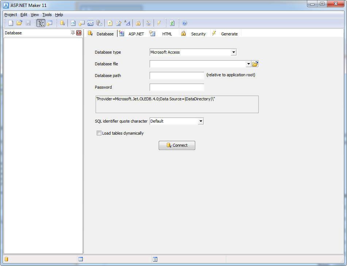347x266 pixels.
Task: Click the Synchronize toolbar icon
Action: pos(171,23)
